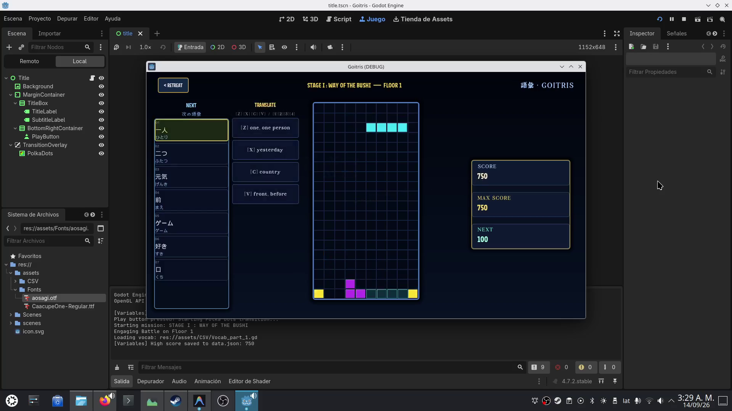Expand the CSV folder

15,281
